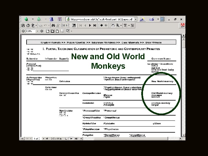
Task: Click the 'Common Name' column heading
Action: pos(161,59)
